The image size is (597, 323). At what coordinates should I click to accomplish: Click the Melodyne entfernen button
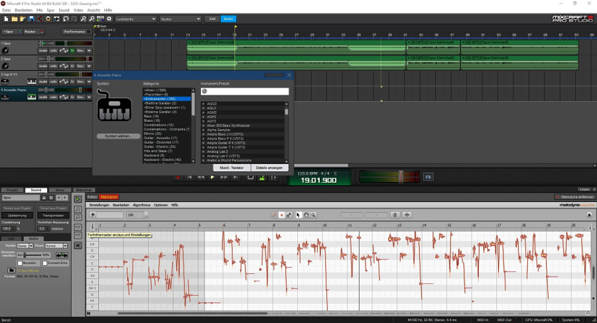[574, 197]
